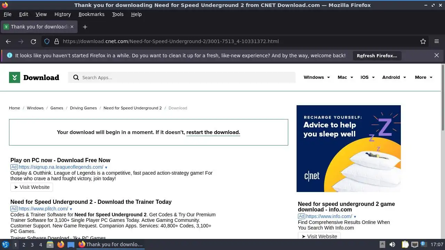The height and width of the screenshot is (250, 445).
Task: Go back with the browser back arrow
Action: click(x=8, y=41)
